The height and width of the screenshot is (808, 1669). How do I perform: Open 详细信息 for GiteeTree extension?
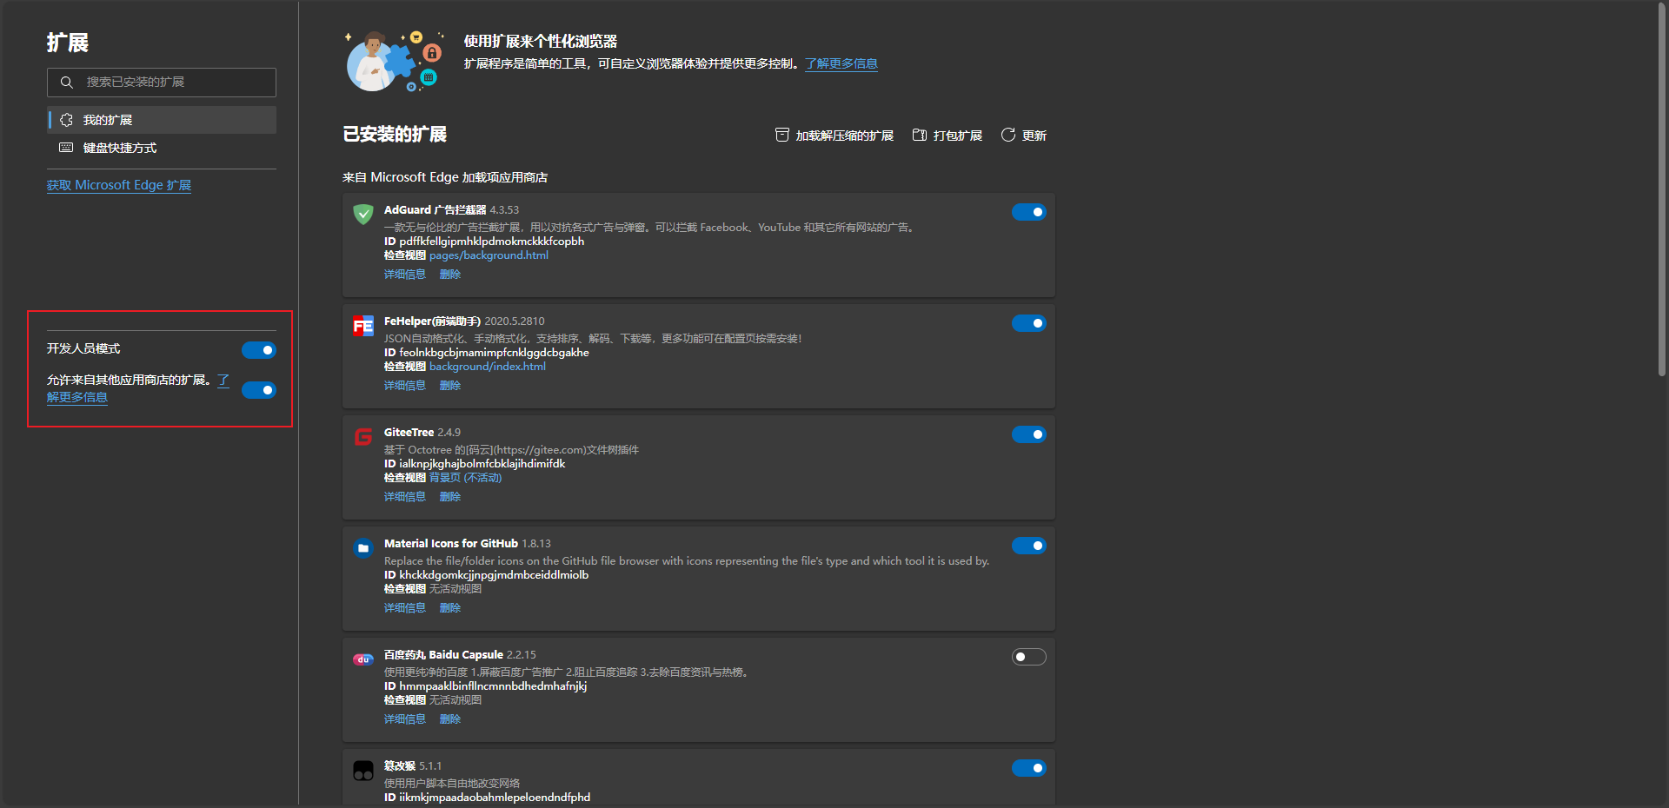tap(404, 497)
